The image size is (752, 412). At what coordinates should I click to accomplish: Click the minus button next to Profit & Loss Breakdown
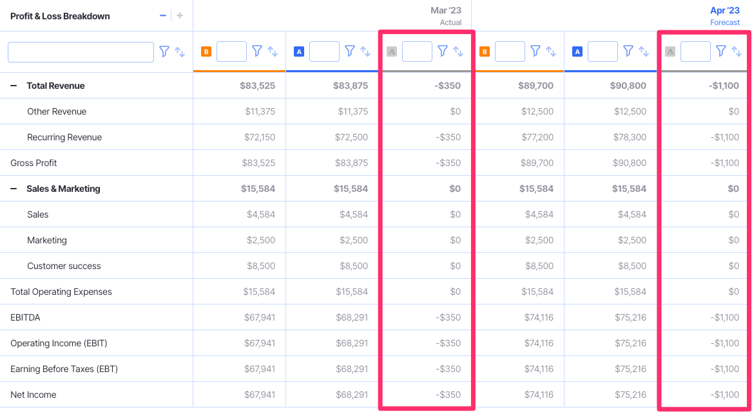pos(162,15)
